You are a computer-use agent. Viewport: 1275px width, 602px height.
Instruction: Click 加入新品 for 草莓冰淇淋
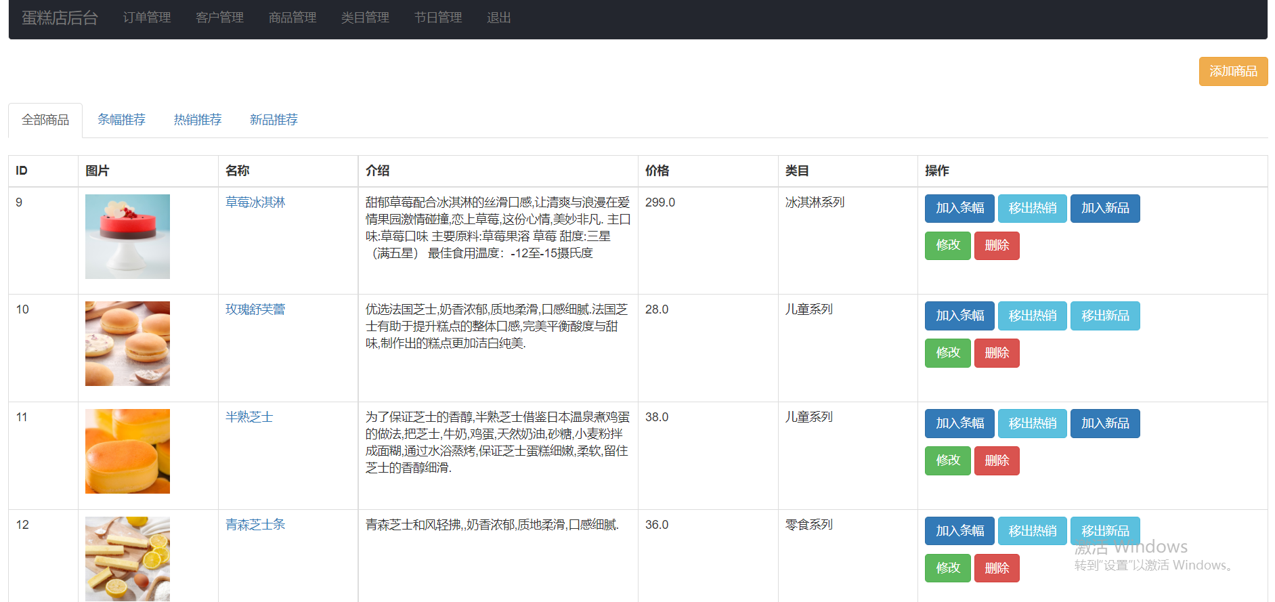tap(1105, 209)
